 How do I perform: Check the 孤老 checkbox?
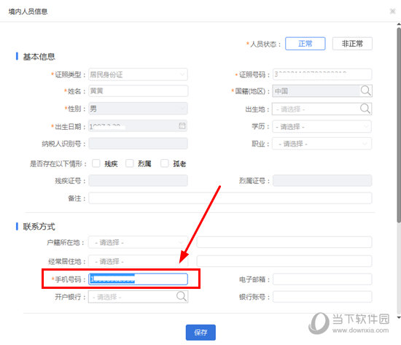click(165, 163)
